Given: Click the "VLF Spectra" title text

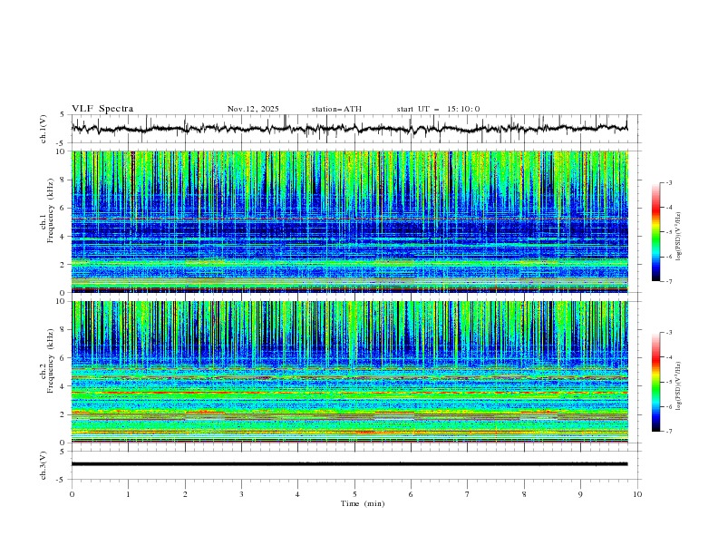Looking at the screenshot, I should pos(102,109).
